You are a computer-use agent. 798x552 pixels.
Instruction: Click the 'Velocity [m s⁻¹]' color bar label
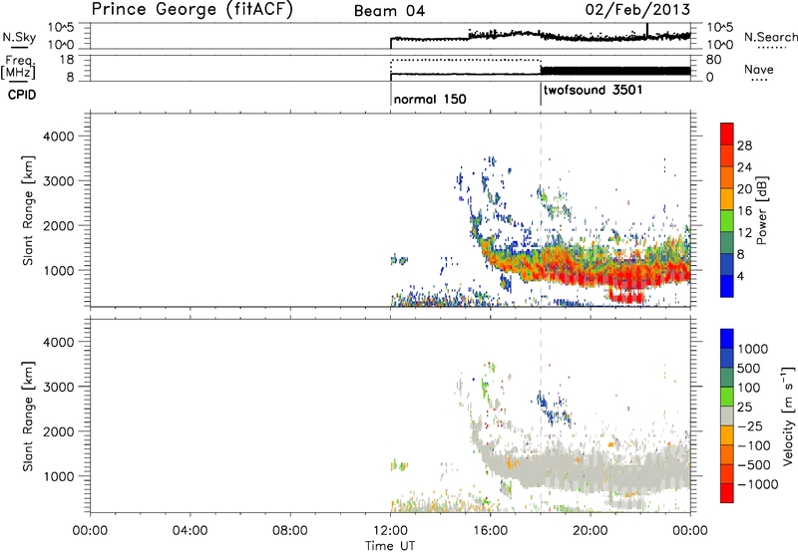tap(788, 415)
